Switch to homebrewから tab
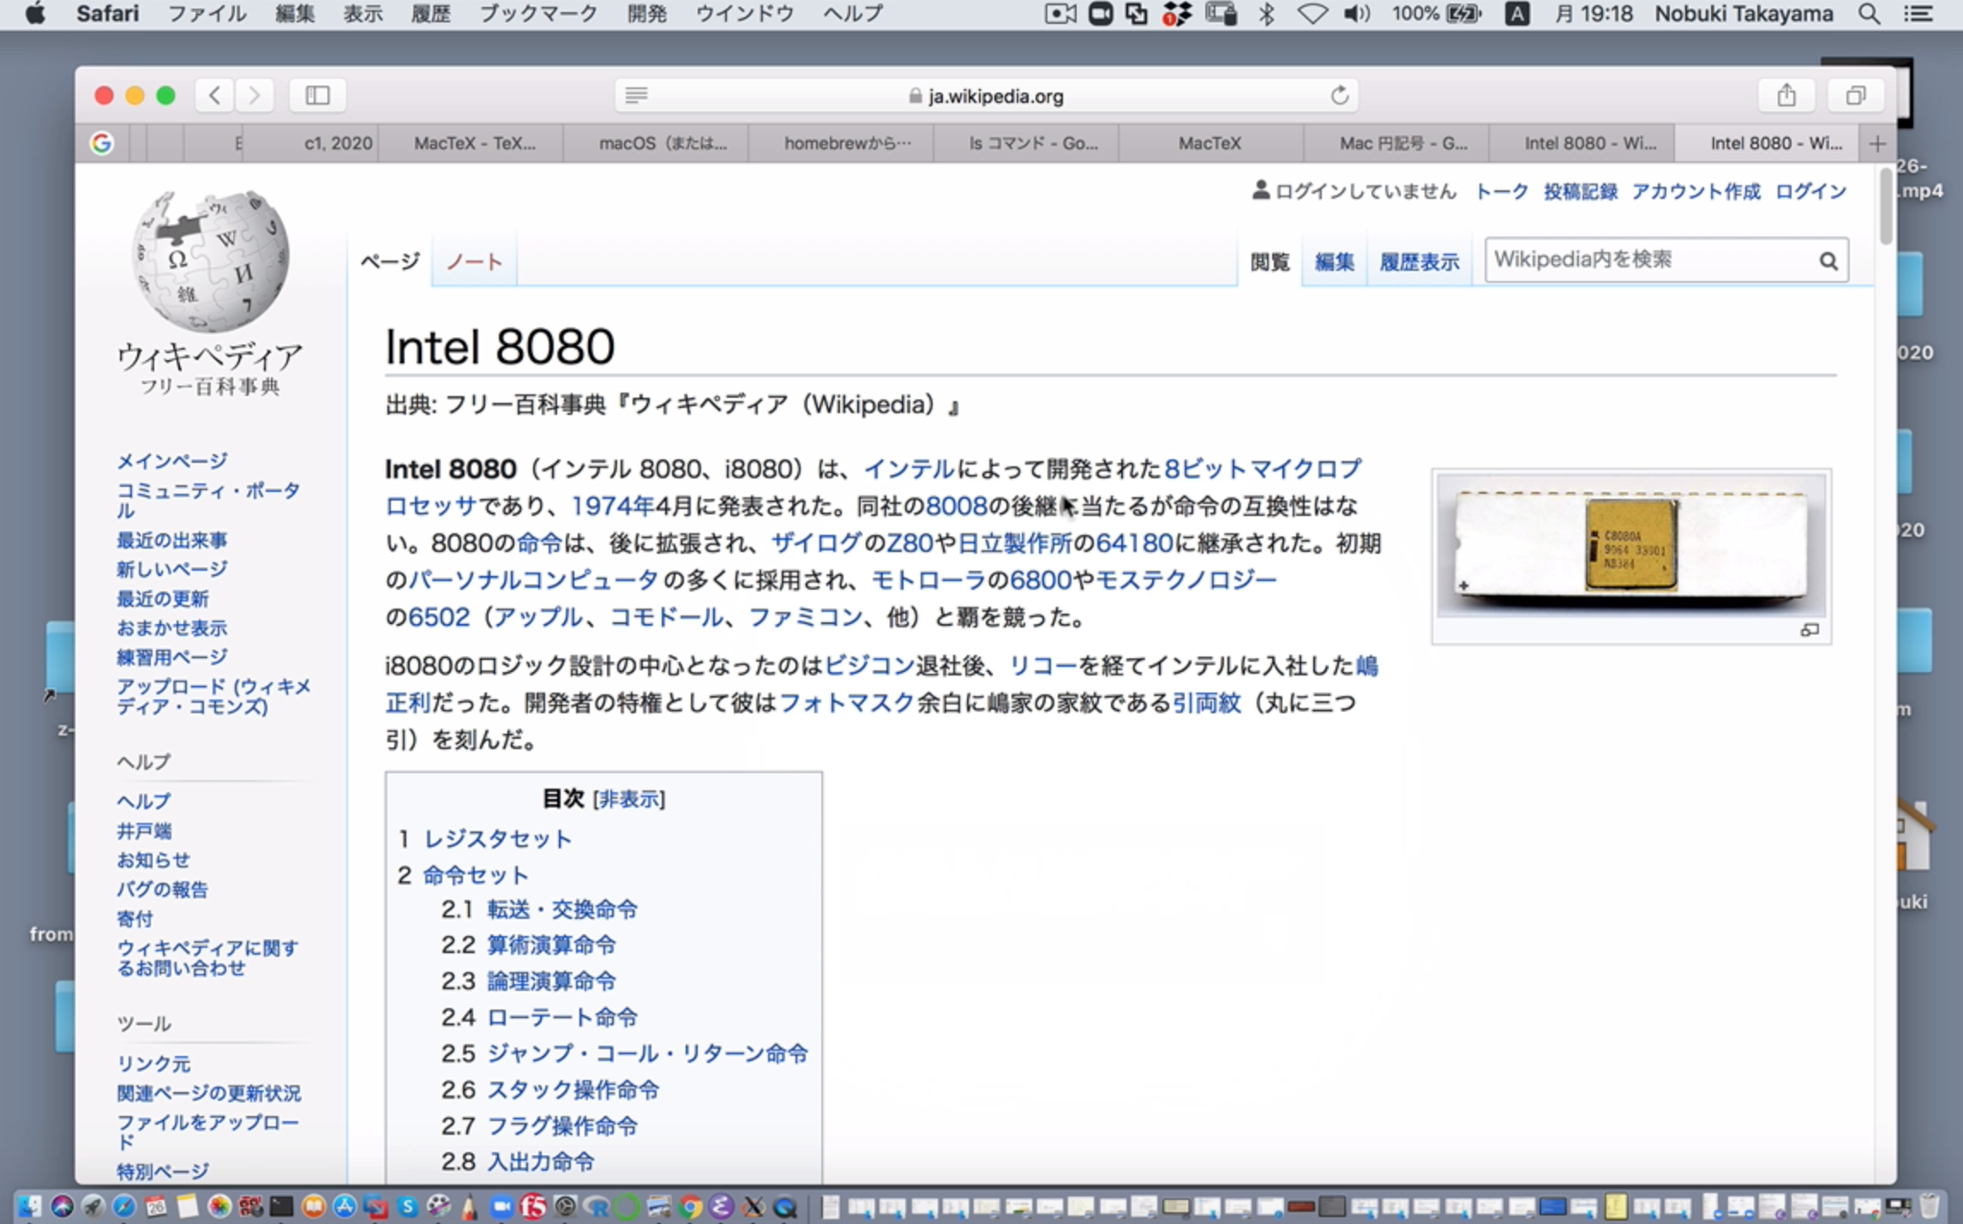1963x1224 pixels. pyautogui.click(x=847, y=143)
